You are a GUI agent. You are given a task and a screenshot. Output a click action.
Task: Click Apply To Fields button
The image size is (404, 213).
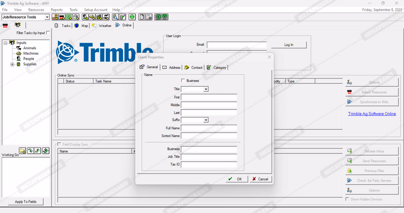(26, 202)
